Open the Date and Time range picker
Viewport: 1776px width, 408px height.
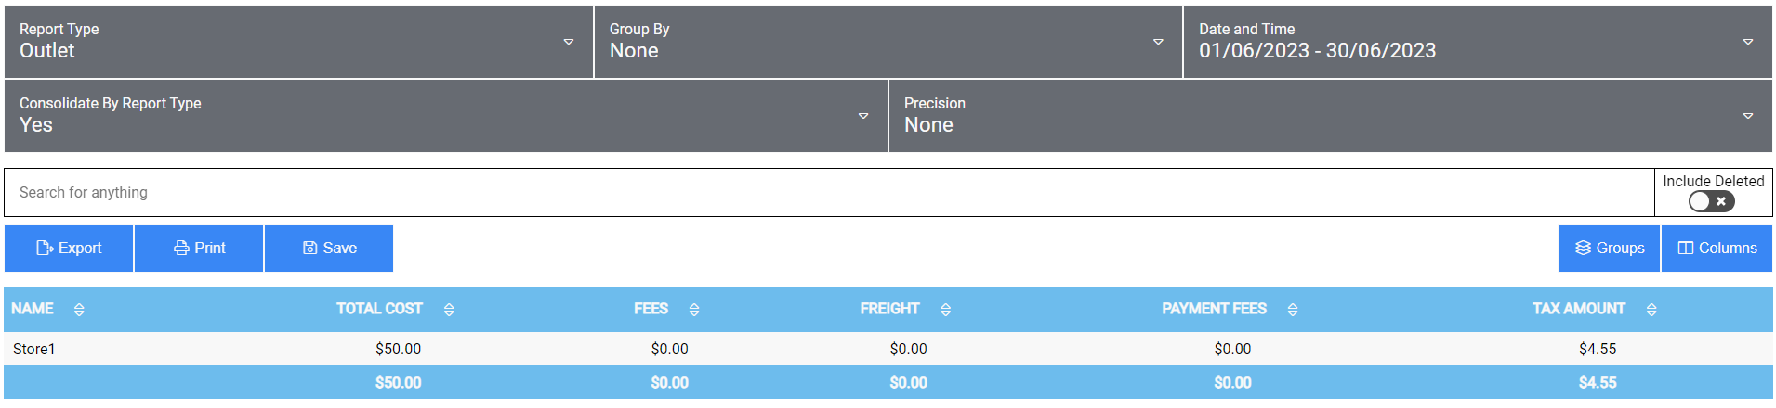1478,42
